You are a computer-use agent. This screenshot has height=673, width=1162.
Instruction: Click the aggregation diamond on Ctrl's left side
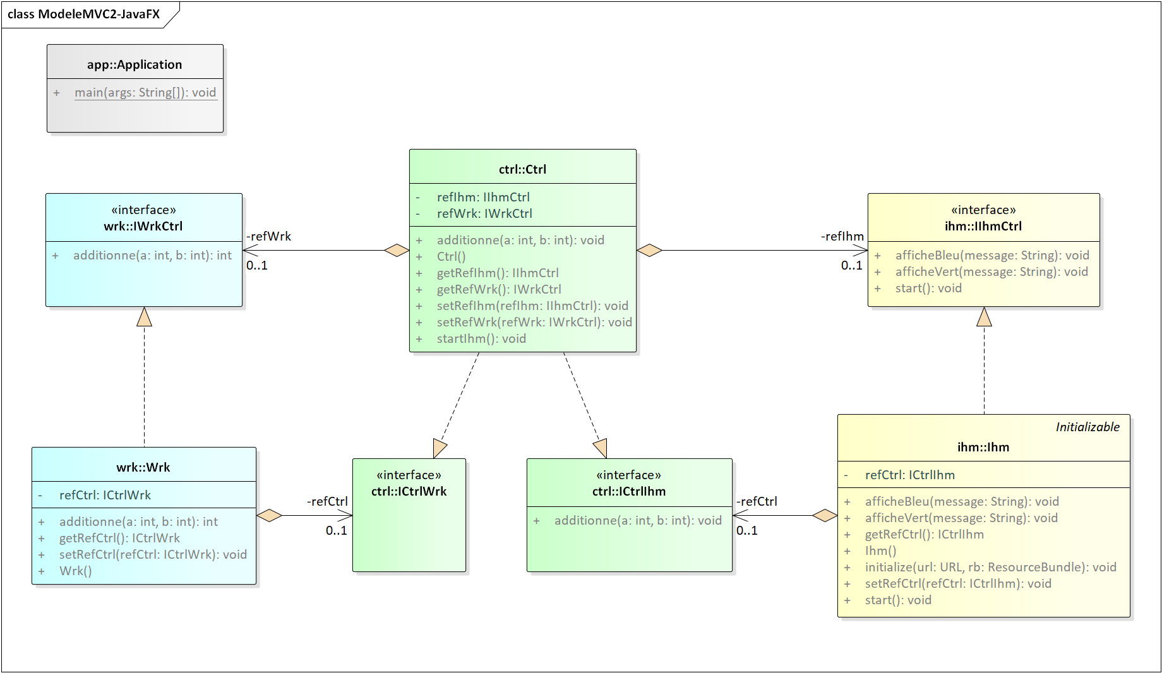point(397,251)
